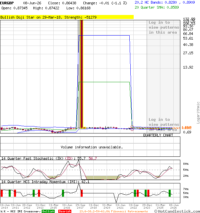Click the orange price label on right axis
Image resolution: width=200 pixels, height=213 pixels.
pos(187,128)
